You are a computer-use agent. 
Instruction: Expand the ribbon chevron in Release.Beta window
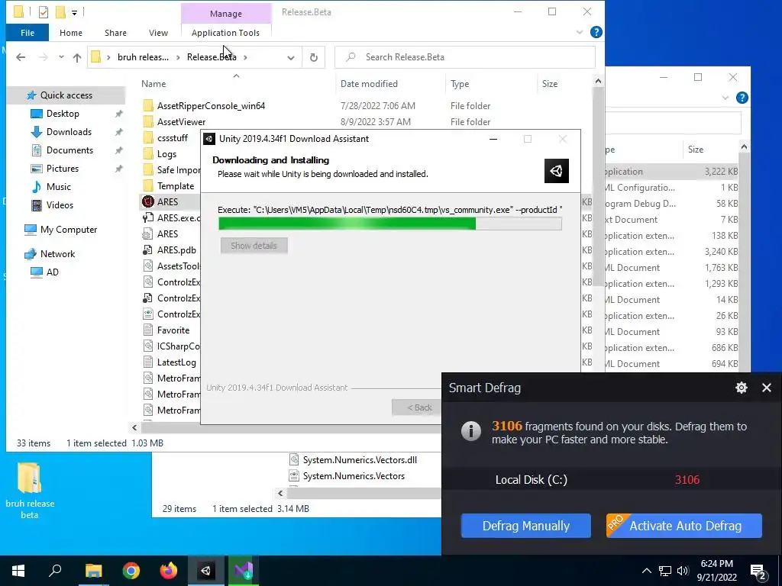(x=579, y=32)
